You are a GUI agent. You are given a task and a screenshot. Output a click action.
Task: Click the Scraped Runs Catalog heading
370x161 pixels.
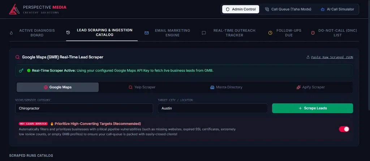click(x=31, y=156)
